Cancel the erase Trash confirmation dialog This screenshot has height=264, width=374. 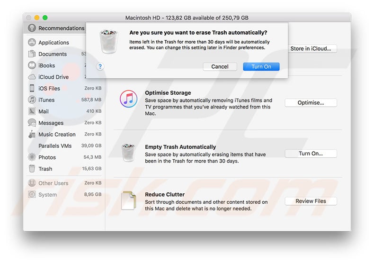220,66
